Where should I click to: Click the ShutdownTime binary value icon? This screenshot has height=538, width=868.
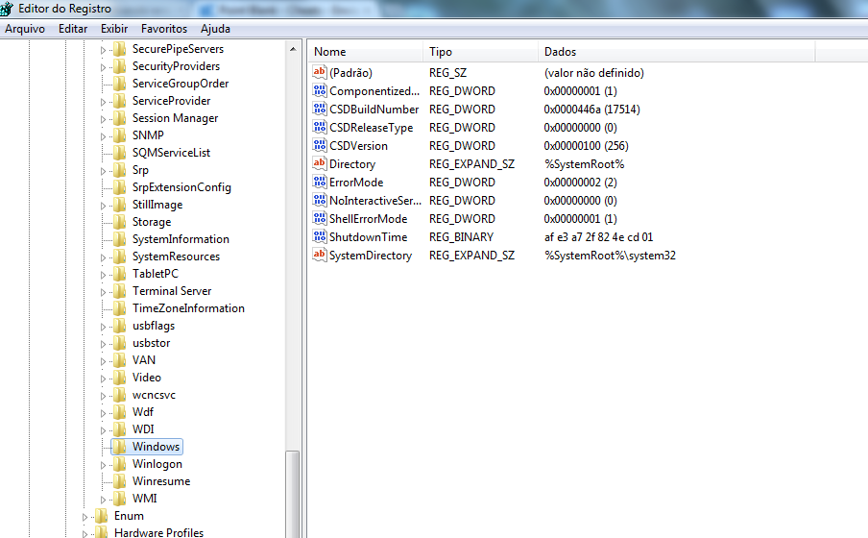tap(321, 237)
